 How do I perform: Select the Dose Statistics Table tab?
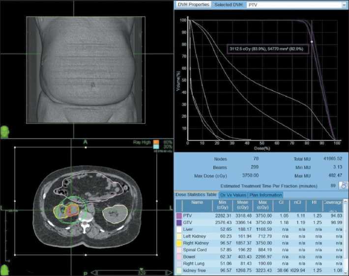coord(197,195)
